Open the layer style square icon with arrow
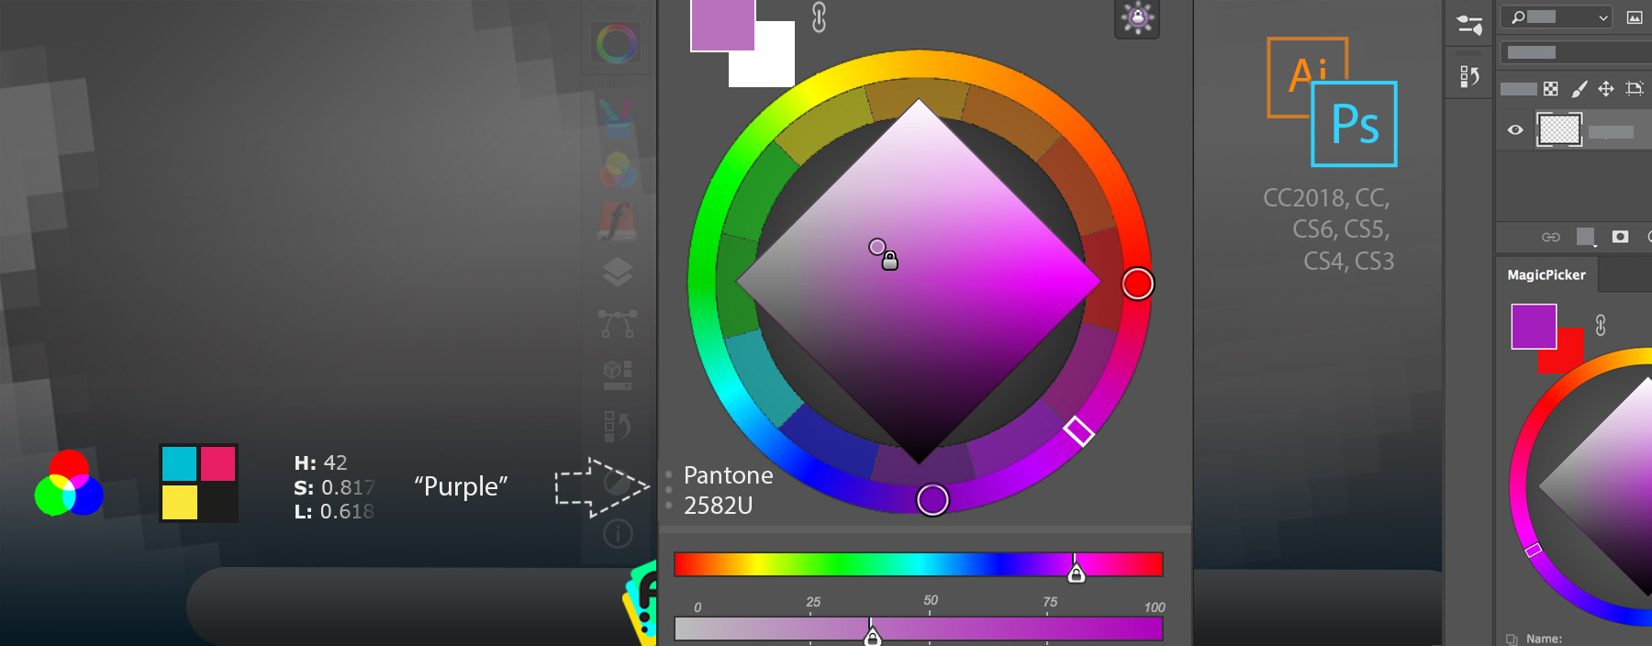This screenshot has width=1652, height=646. 1586,237
